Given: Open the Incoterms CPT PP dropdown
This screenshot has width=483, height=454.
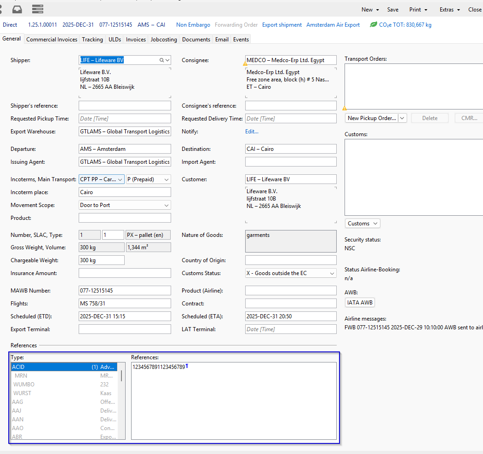Looking at the screenshot, I should click(x=120, y=179).
